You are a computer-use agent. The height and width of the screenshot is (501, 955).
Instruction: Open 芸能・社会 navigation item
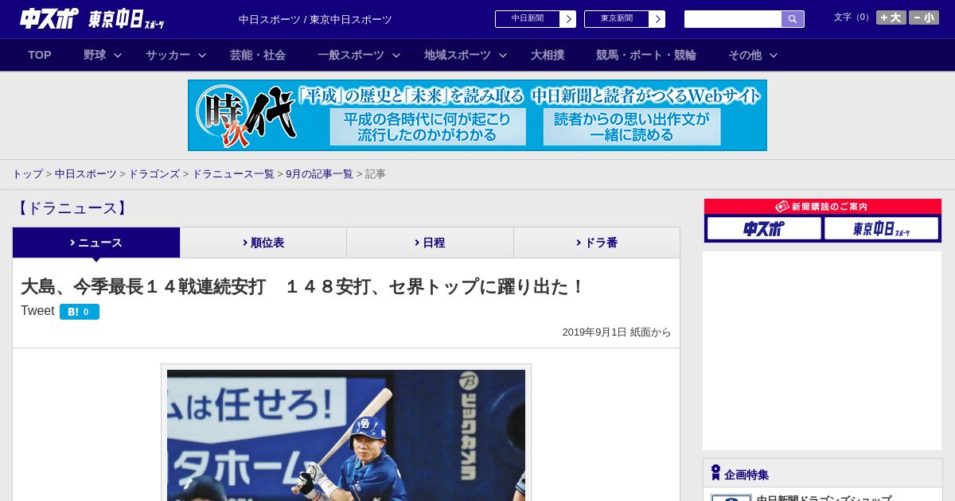258,55
